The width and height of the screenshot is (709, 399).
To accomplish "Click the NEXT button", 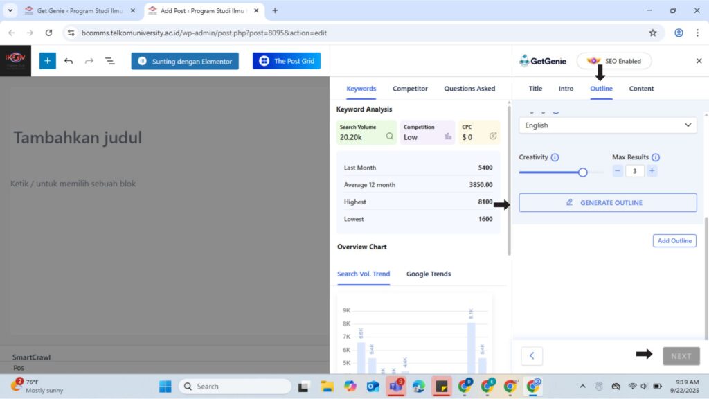I will coord(681,356).
